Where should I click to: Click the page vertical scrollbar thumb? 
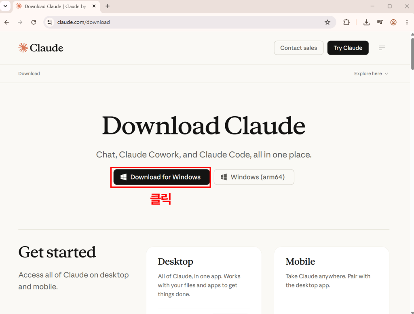[412, 54]
